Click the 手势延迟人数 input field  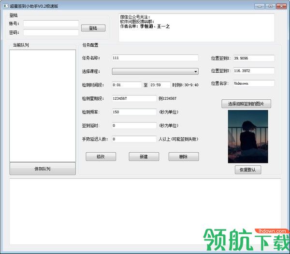[x=134, y=139]
